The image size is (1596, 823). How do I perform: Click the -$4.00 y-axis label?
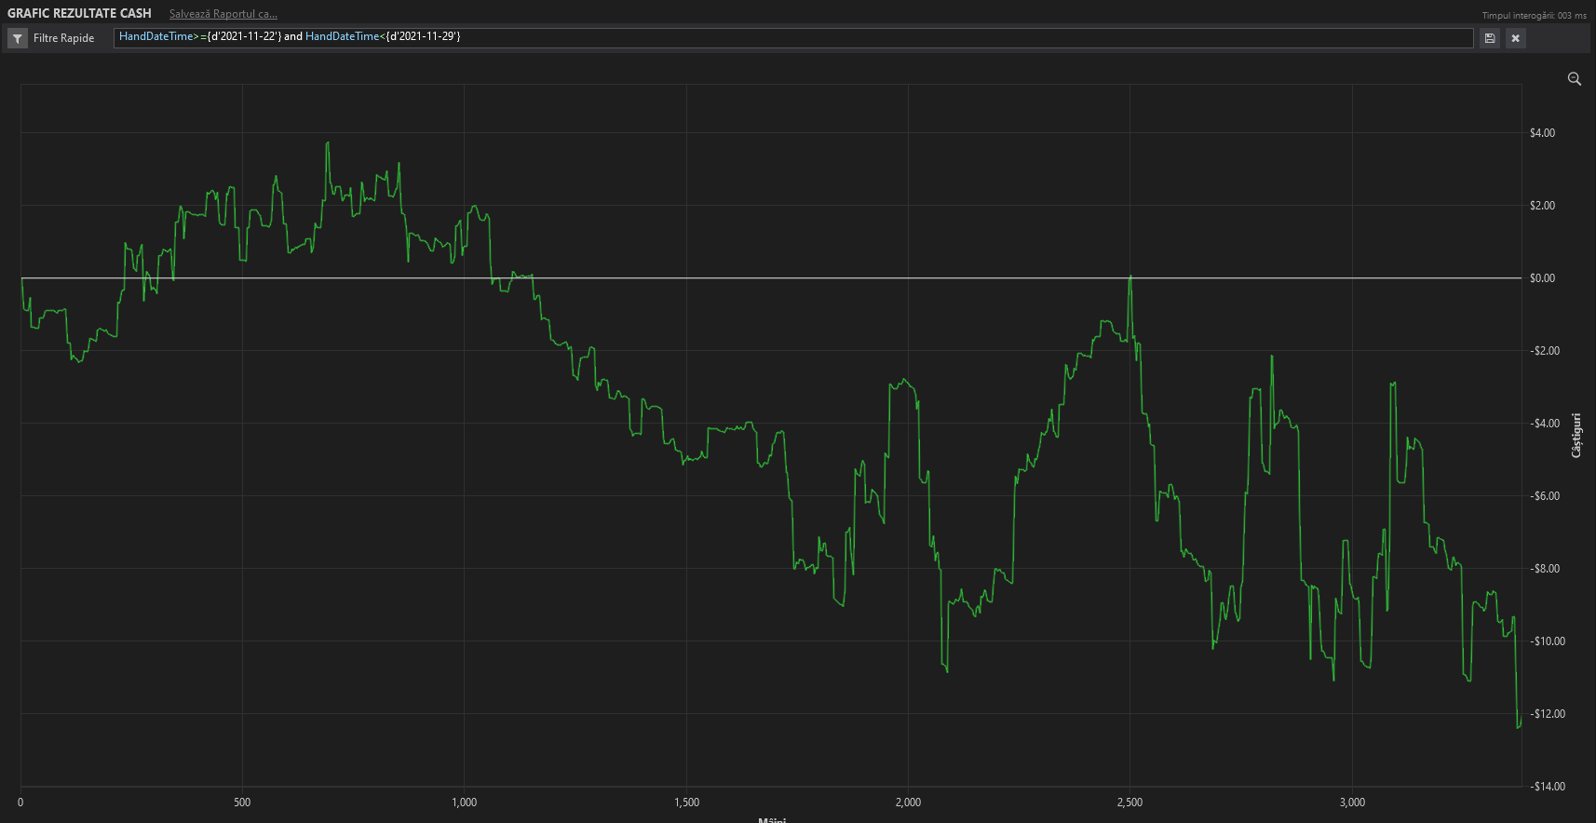[x=1544, y=424]
